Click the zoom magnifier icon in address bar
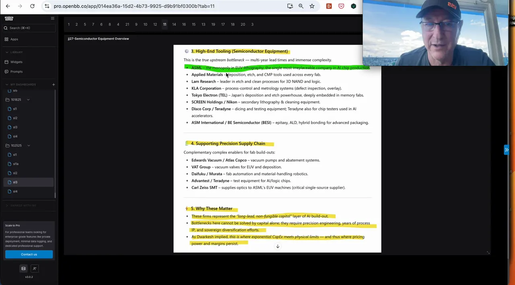Screen dimensions: 515x285 pos(301,6)
